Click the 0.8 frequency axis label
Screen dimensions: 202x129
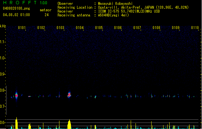[x=3, y=90]
